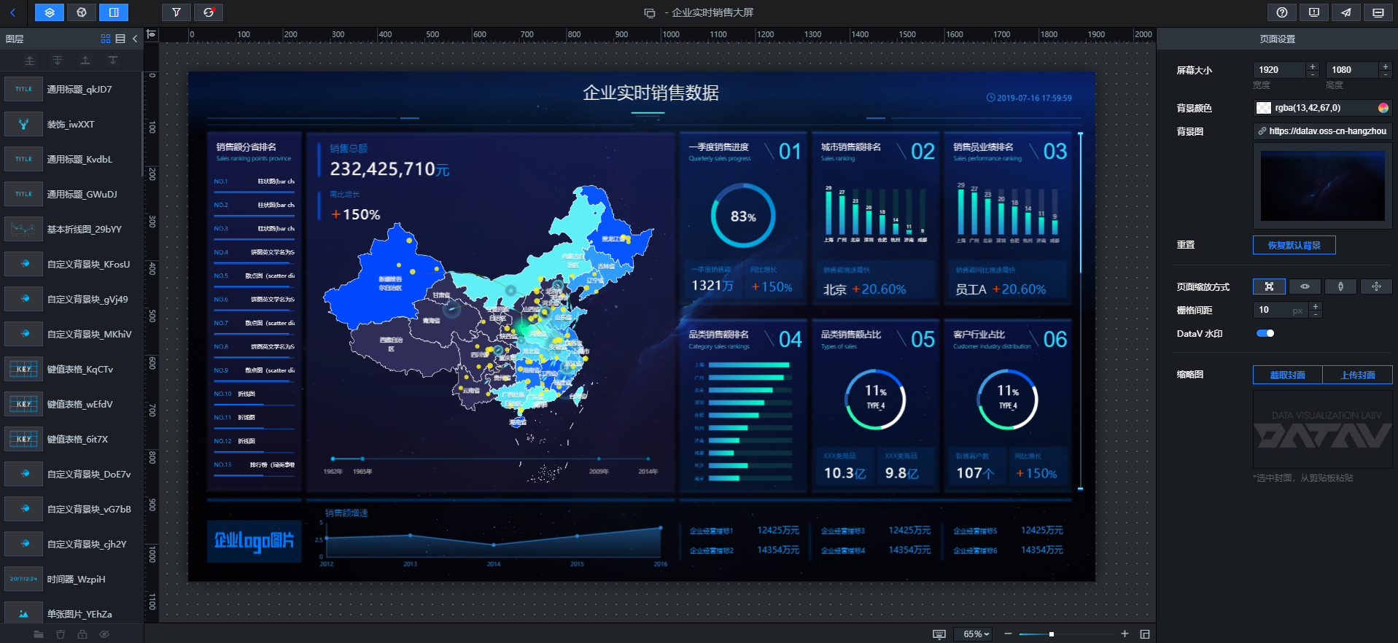Increase the screen width with plus stepper
1398x643 pixels.
1313,66
